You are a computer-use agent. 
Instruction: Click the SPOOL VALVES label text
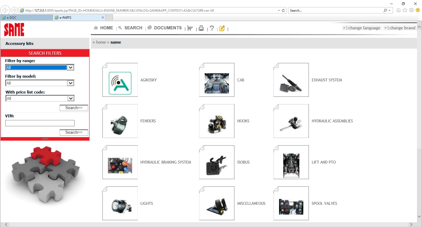click(324, 203)
